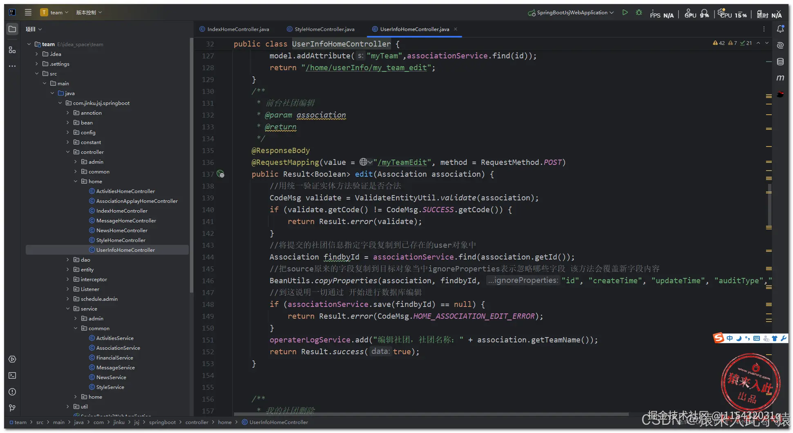Viewport: 793px width, 433px height.
Task: Expand the interceptor package
Action: click(x=68, y=279)
